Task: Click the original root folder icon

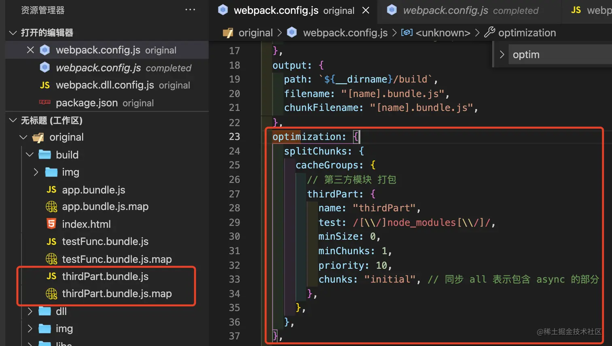Action: [38, 137]
